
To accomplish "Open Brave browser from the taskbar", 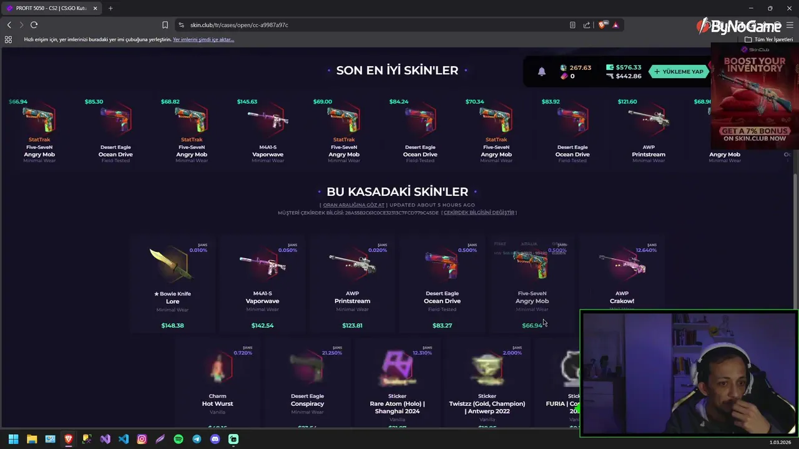I will click(x=69, y=439).
